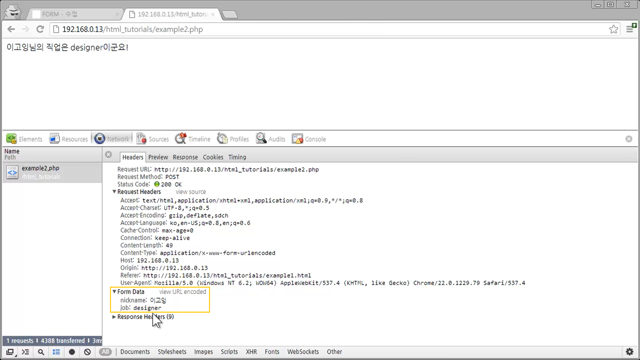Switch to the Cookies tab

coord(213,157)
